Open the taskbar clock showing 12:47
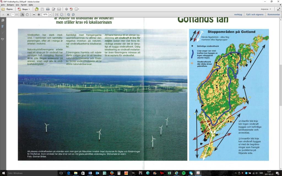Screen dimensions: 282x176 tap(269, 173)
